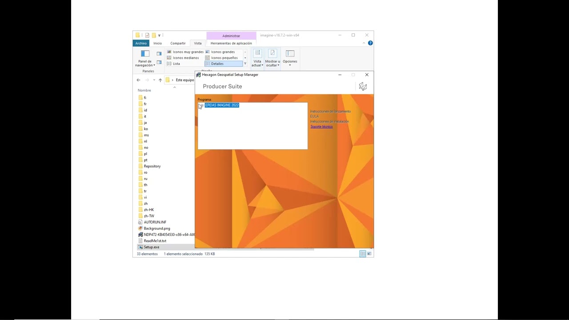Viewport: 569px width, 320px height.
Task: Expand the layout gallery with the More arrow
Action: (245, 64)
